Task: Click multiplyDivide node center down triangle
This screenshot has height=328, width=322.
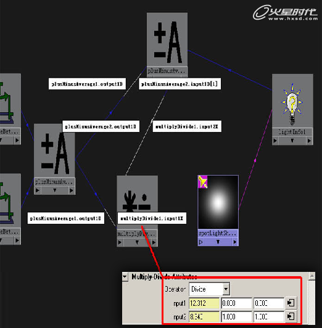Action: [137, 242]
